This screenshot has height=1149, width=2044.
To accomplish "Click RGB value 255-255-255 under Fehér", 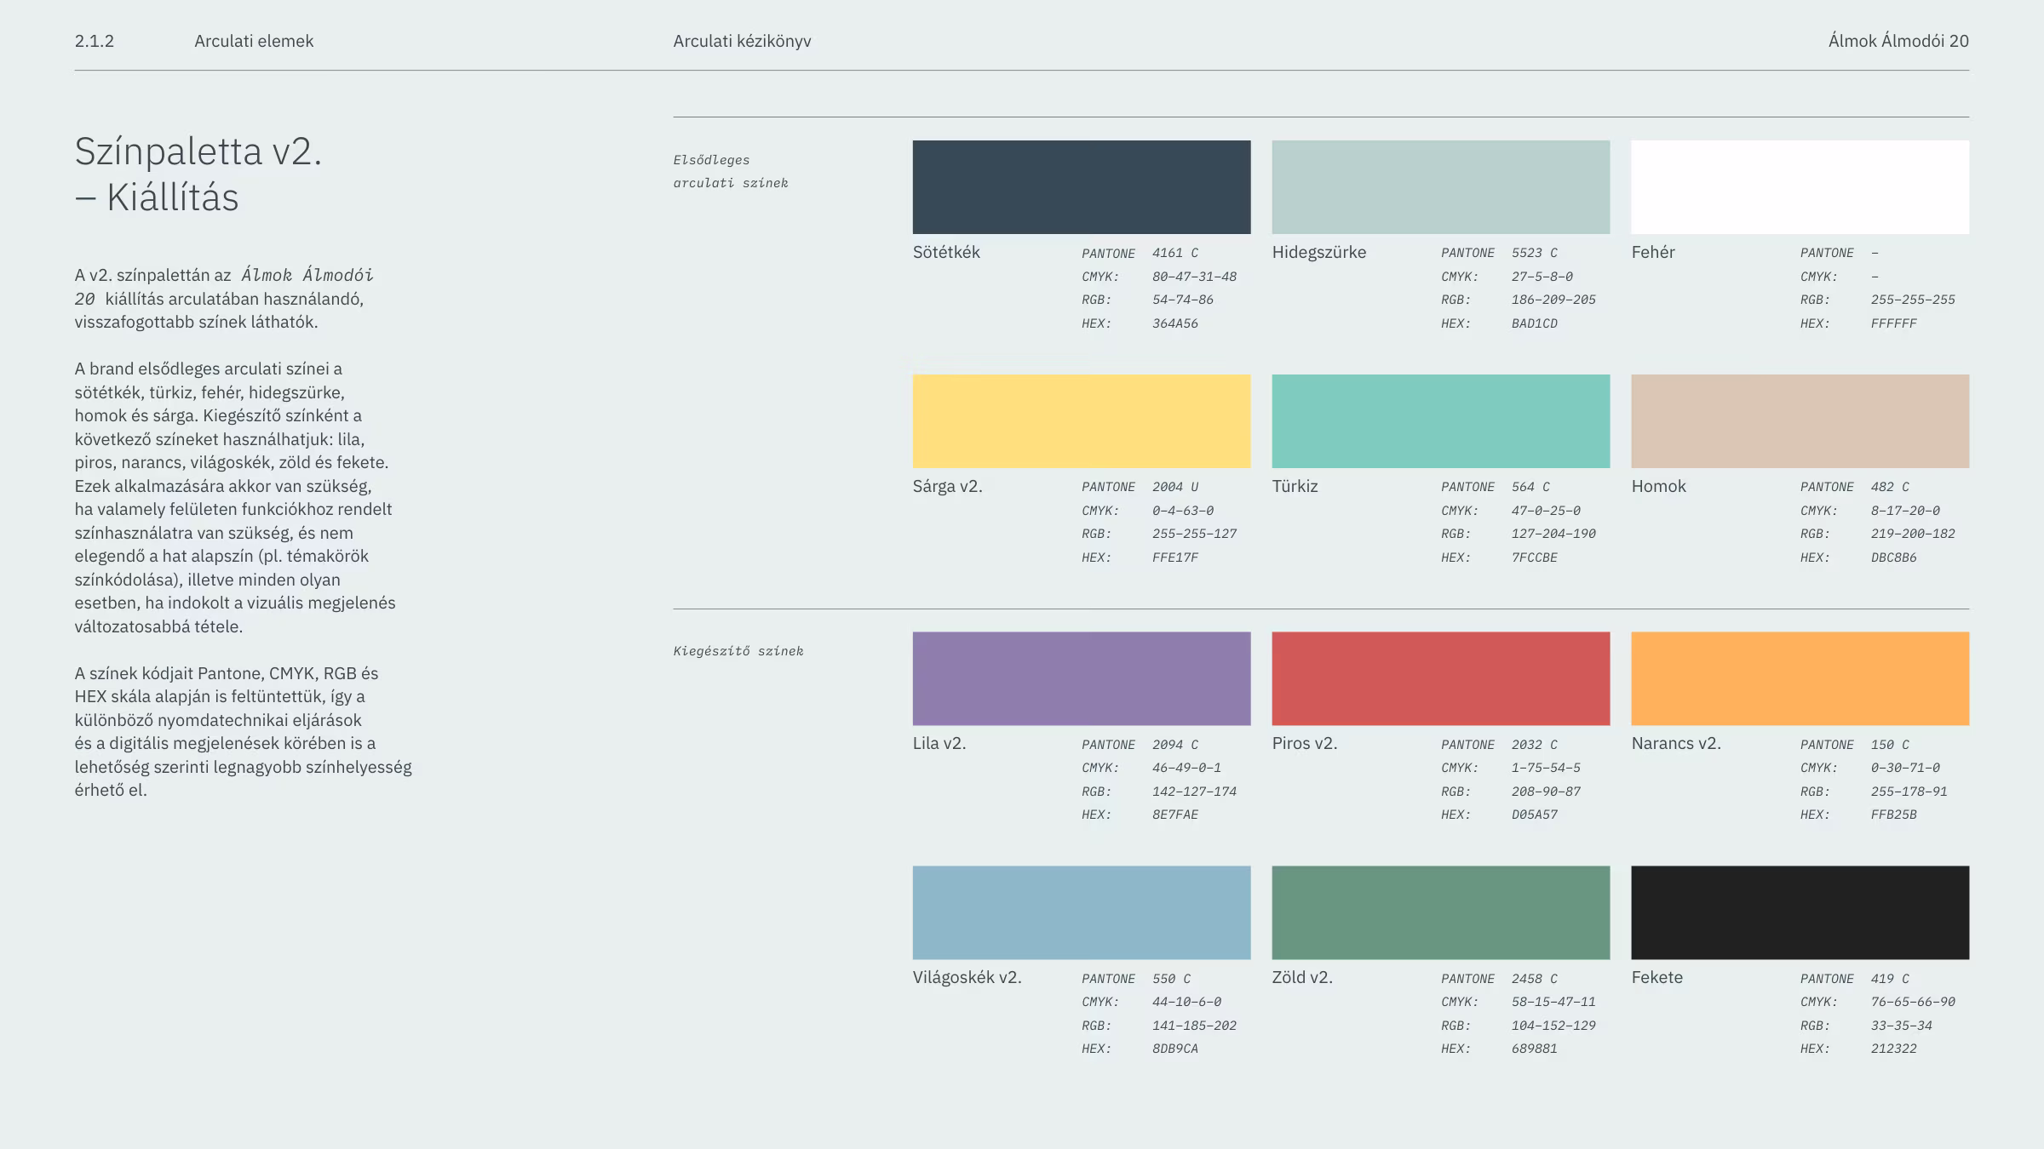I will point(1913,300).
